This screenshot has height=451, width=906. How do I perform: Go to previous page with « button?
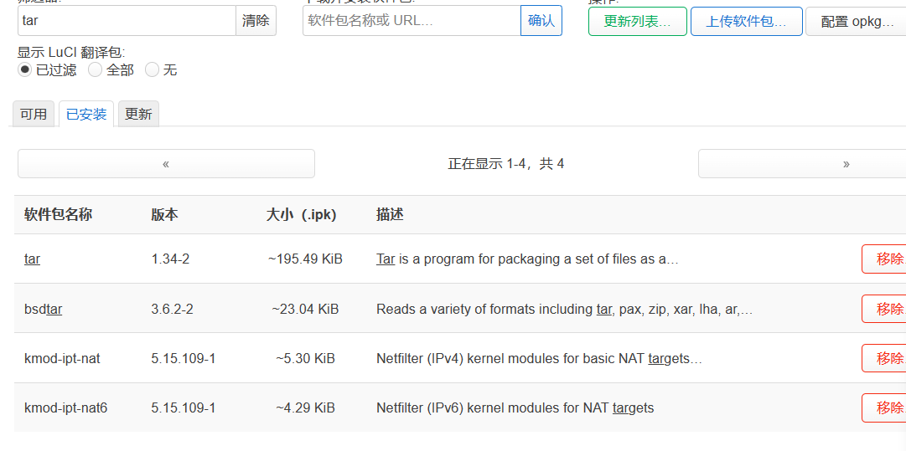pyautogui.click(x=167, y=164)
